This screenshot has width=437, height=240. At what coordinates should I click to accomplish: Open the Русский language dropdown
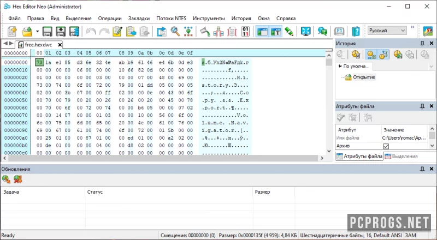coord(387,31)
